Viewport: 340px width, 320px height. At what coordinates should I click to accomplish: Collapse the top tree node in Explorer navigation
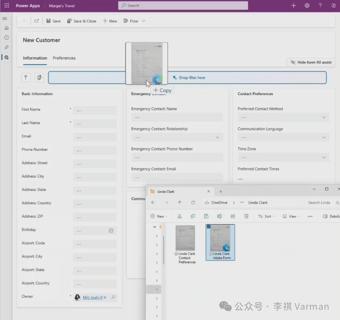click(x=155, y=227)
